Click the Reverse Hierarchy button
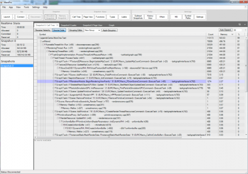 [43, 30]
